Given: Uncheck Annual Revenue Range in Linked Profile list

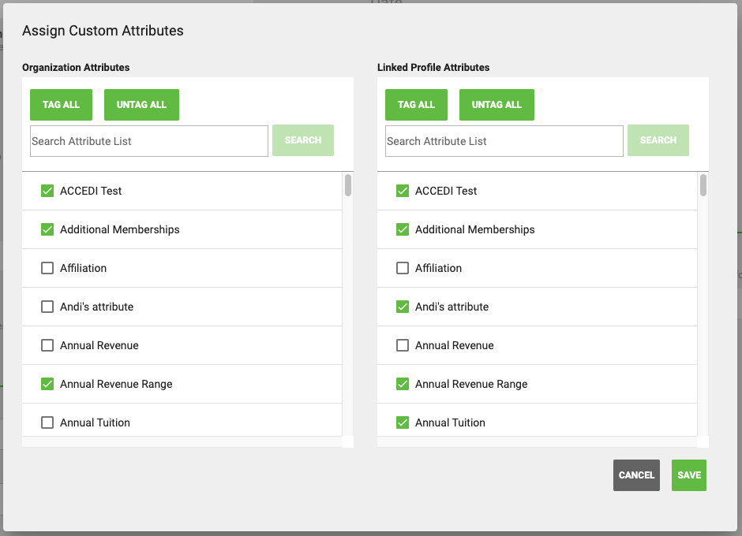Looking at the screenshot, I should [403, 385].
